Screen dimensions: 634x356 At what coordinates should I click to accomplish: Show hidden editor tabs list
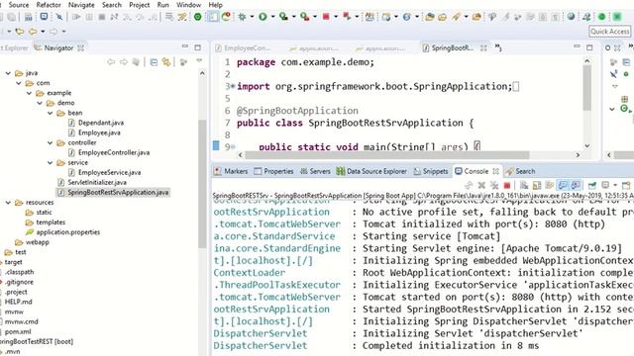pos(498,47)
